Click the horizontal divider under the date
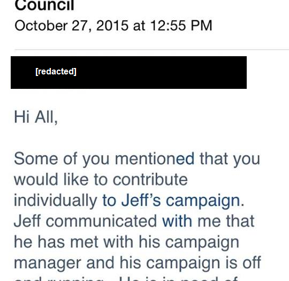This screenshot has width=289, height=281. tap(151, 50)
